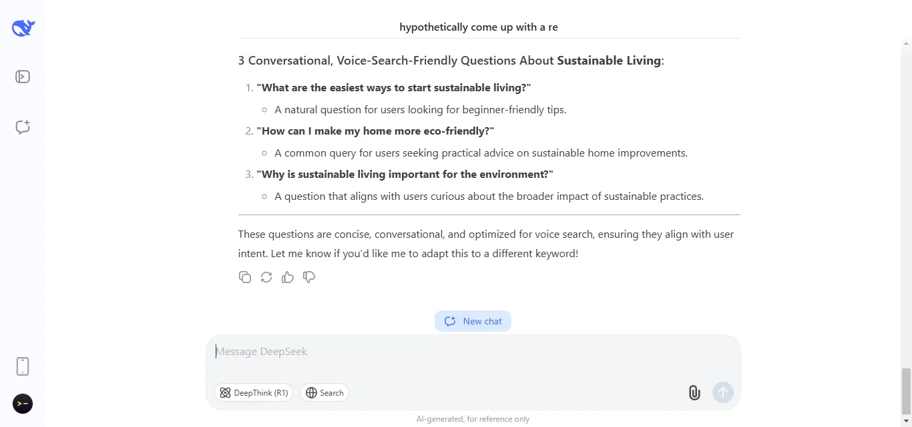Copy the response with copy icon
912x427 pixels.
245,277
